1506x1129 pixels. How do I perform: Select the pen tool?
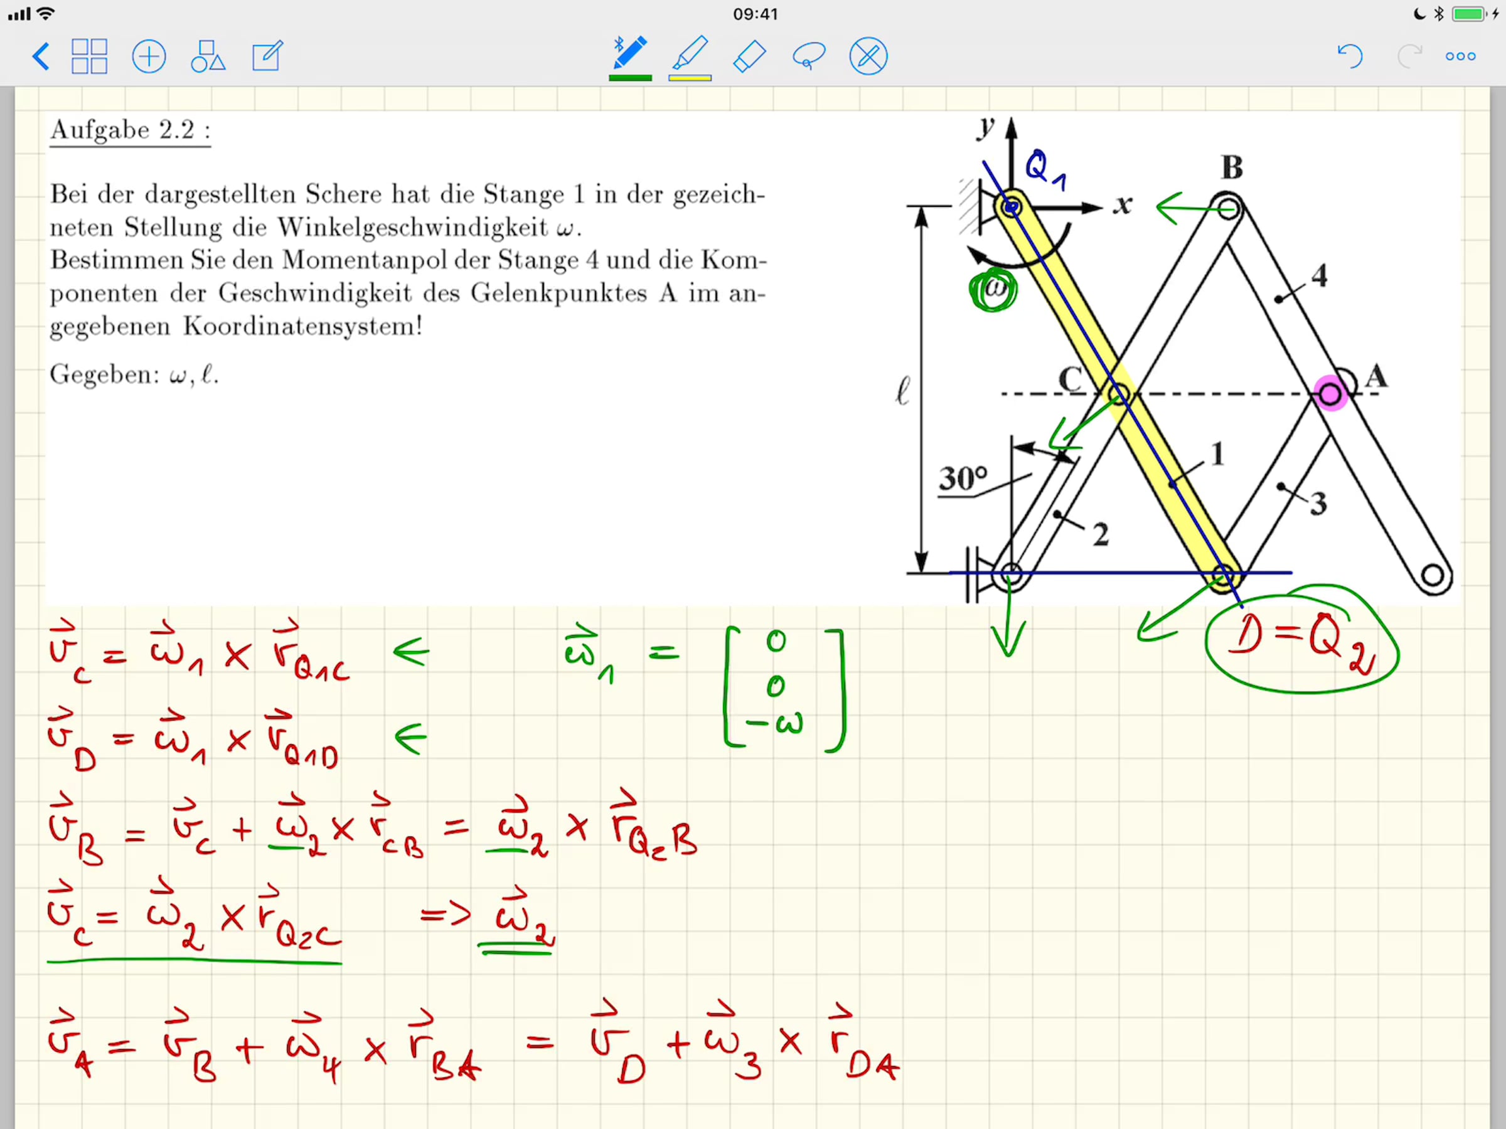(x=630, y=53)
